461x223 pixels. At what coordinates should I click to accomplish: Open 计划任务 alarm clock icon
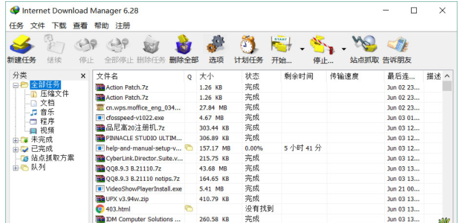coord(248,45)
